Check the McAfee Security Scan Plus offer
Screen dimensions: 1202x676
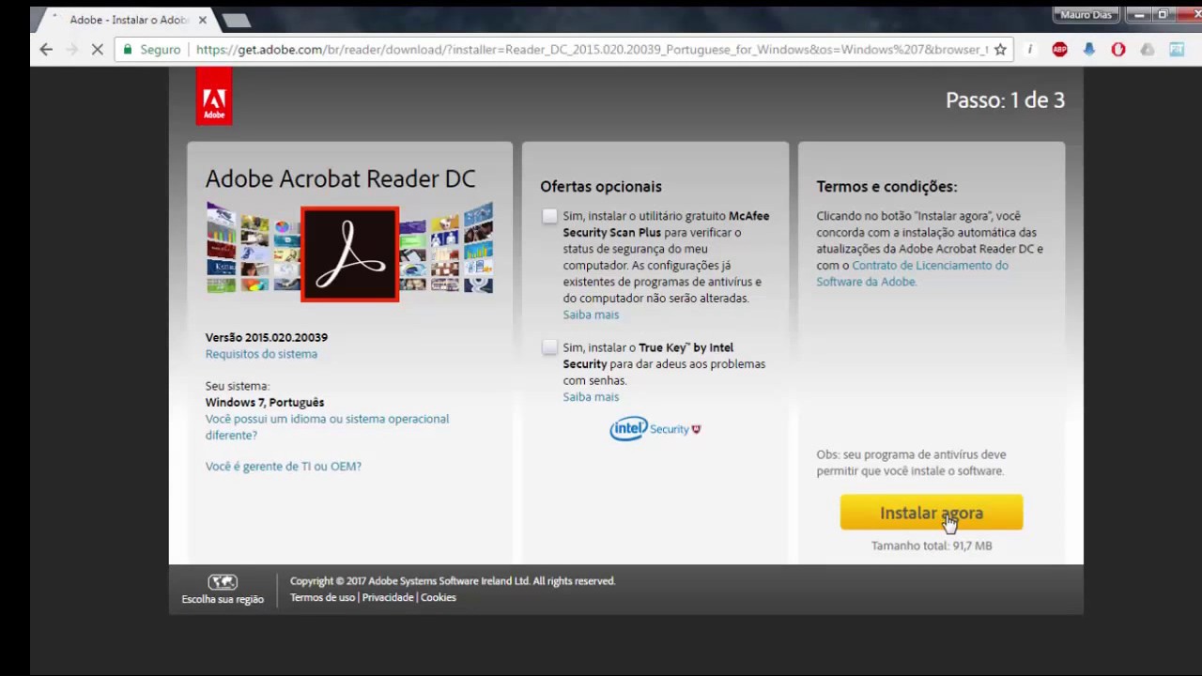(549, 216)
